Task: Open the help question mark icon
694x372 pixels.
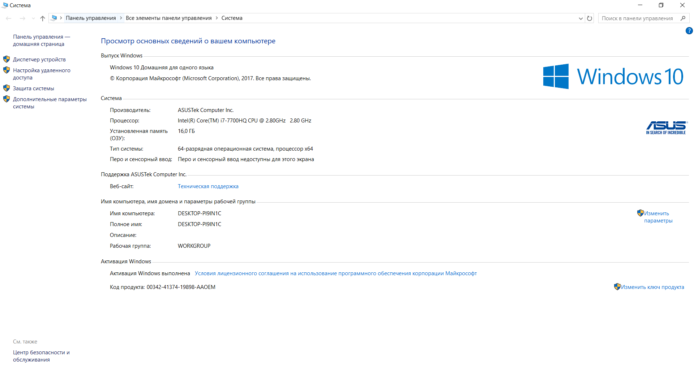Action: pyautogui.click(x=689, y=31)
